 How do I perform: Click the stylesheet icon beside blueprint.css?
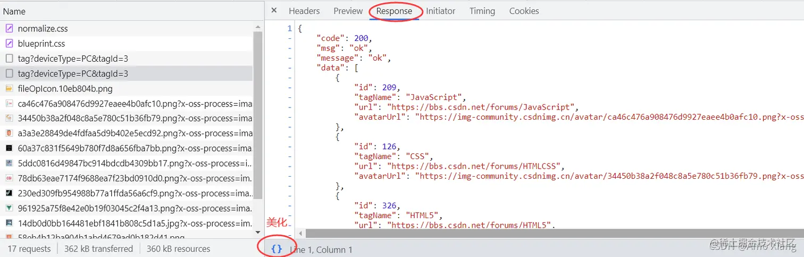pyautogui.click(x=10, y=44)
